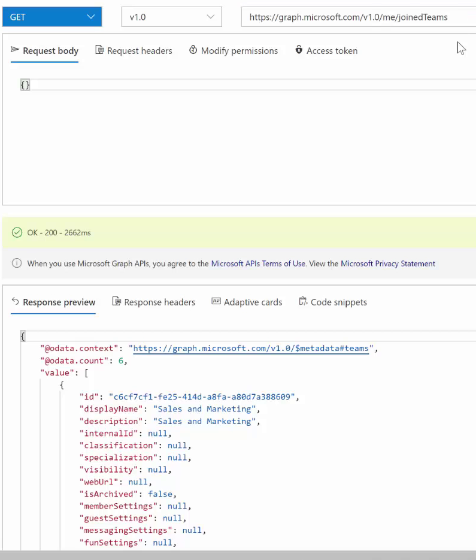Open the Modify permissions tab
The image size is (476, 560).
233,51
